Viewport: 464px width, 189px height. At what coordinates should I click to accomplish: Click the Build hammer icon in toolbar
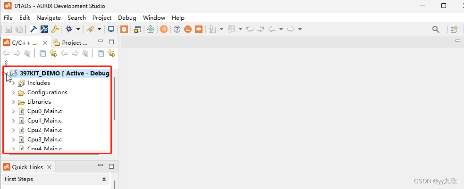click(34, 29)
